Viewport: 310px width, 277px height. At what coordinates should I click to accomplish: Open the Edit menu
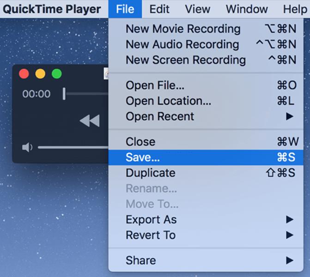coord(159,9)
